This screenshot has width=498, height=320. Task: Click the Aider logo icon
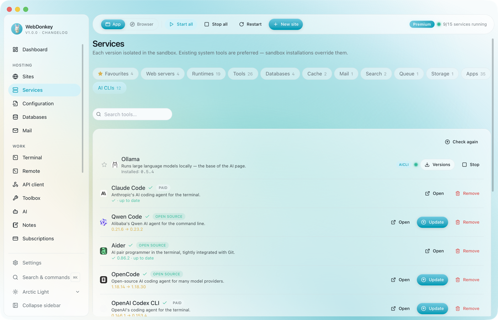pos(104,251)
